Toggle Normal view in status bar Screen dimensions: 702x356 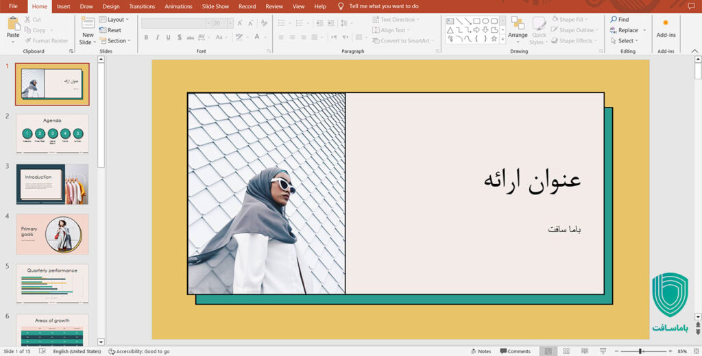click(548, 351)
